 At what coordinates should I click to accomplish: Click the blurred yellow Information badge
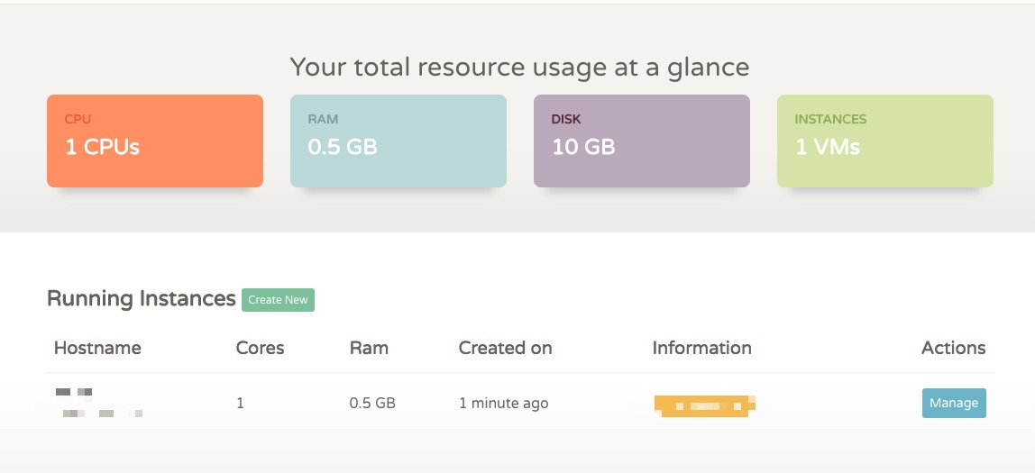pos(704,405)
